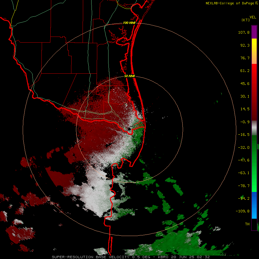259x259 pixels.
Task: Click the Super-Resolution Base Velocity caption
Action: 131,257
